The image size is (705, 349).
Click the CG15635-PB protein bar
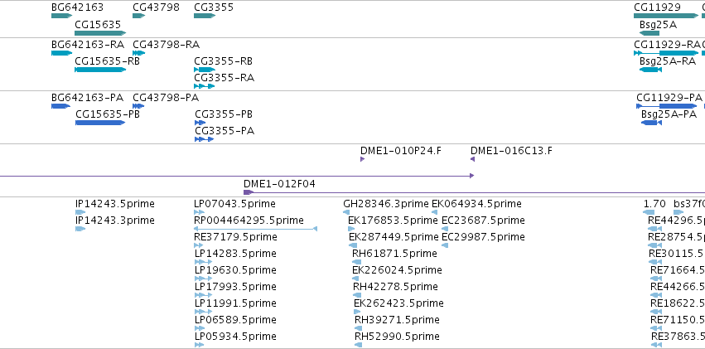(x=100, y=123)
